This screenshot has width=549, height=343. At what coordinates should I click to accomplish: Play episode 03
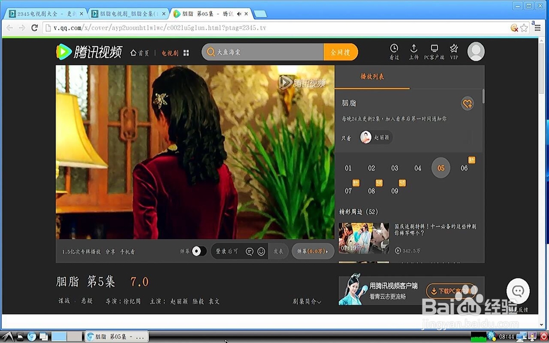pyautogui.click(x=395, y=168)
